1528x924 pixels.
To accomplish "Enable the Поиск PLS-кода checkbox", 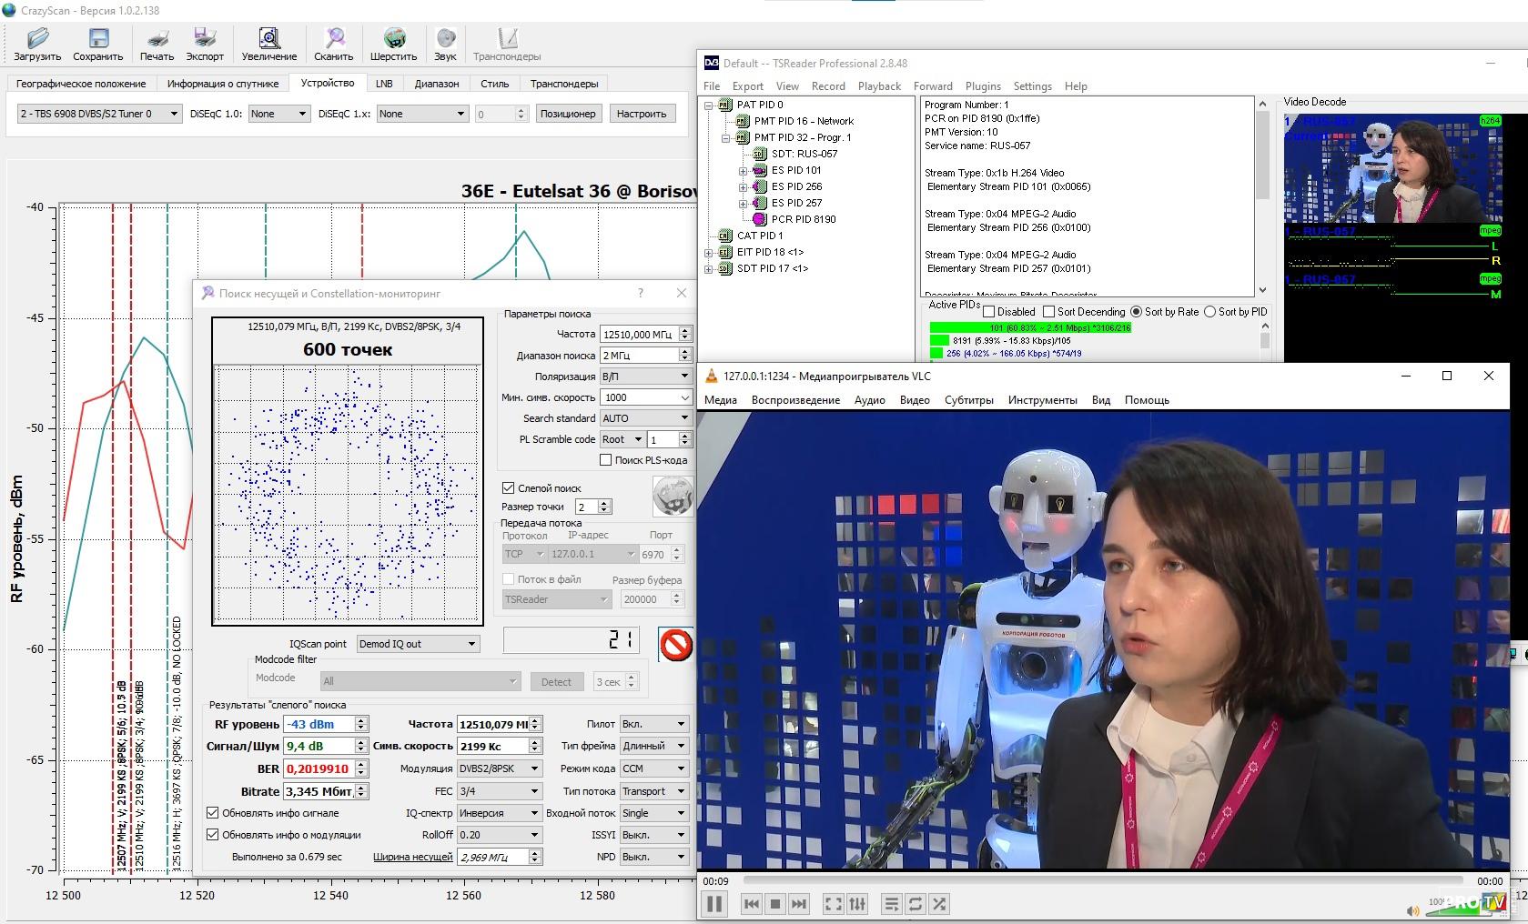I will tap(605, 460).
